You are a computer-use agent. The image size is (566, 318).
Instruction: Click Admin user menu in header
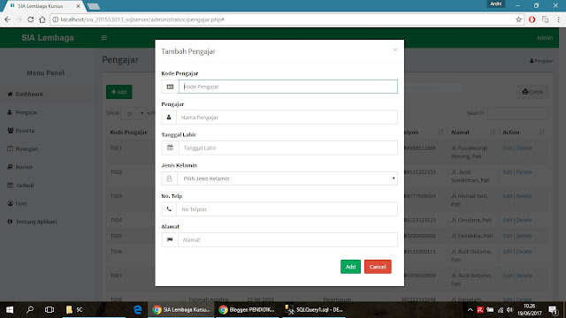pos(545,37)
